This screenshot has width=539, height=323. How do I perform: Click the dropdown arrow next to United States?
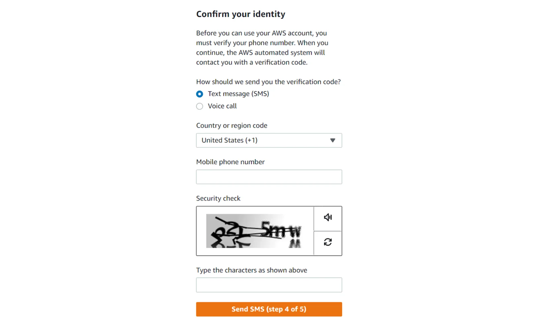point(333,140)
